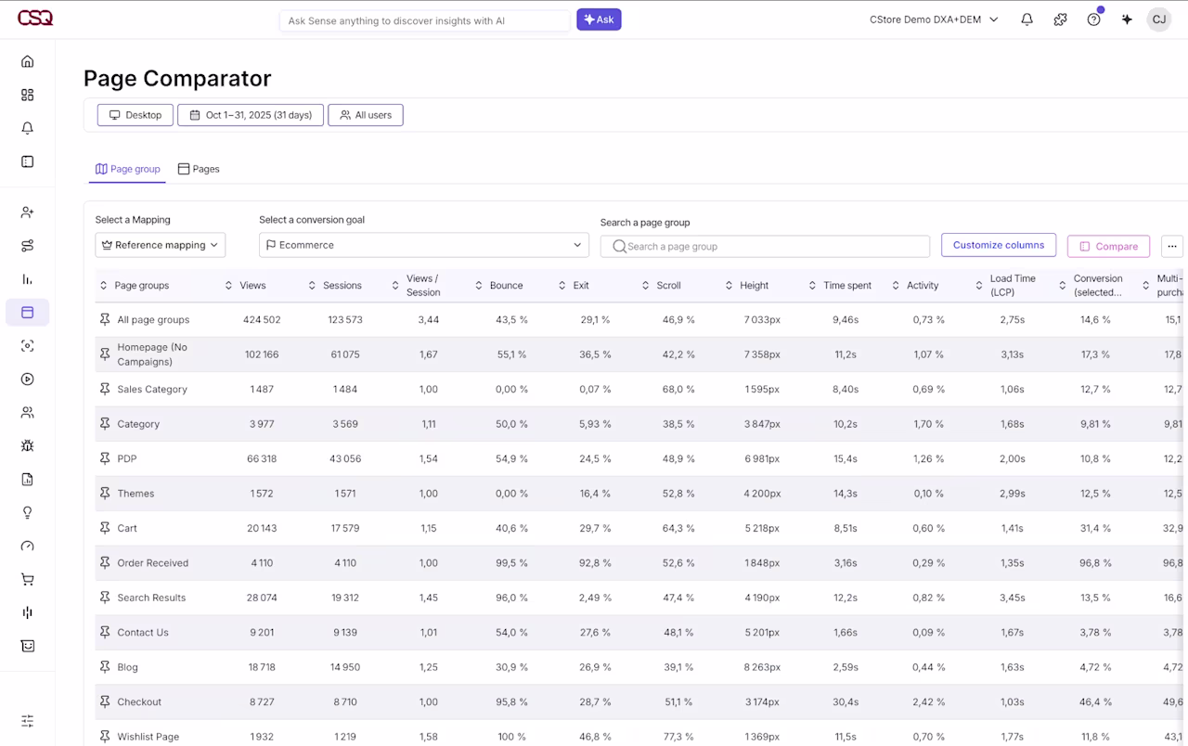Open the lightbulb insights icon in sidebar

pyautogui.click(x=27, y=513)
